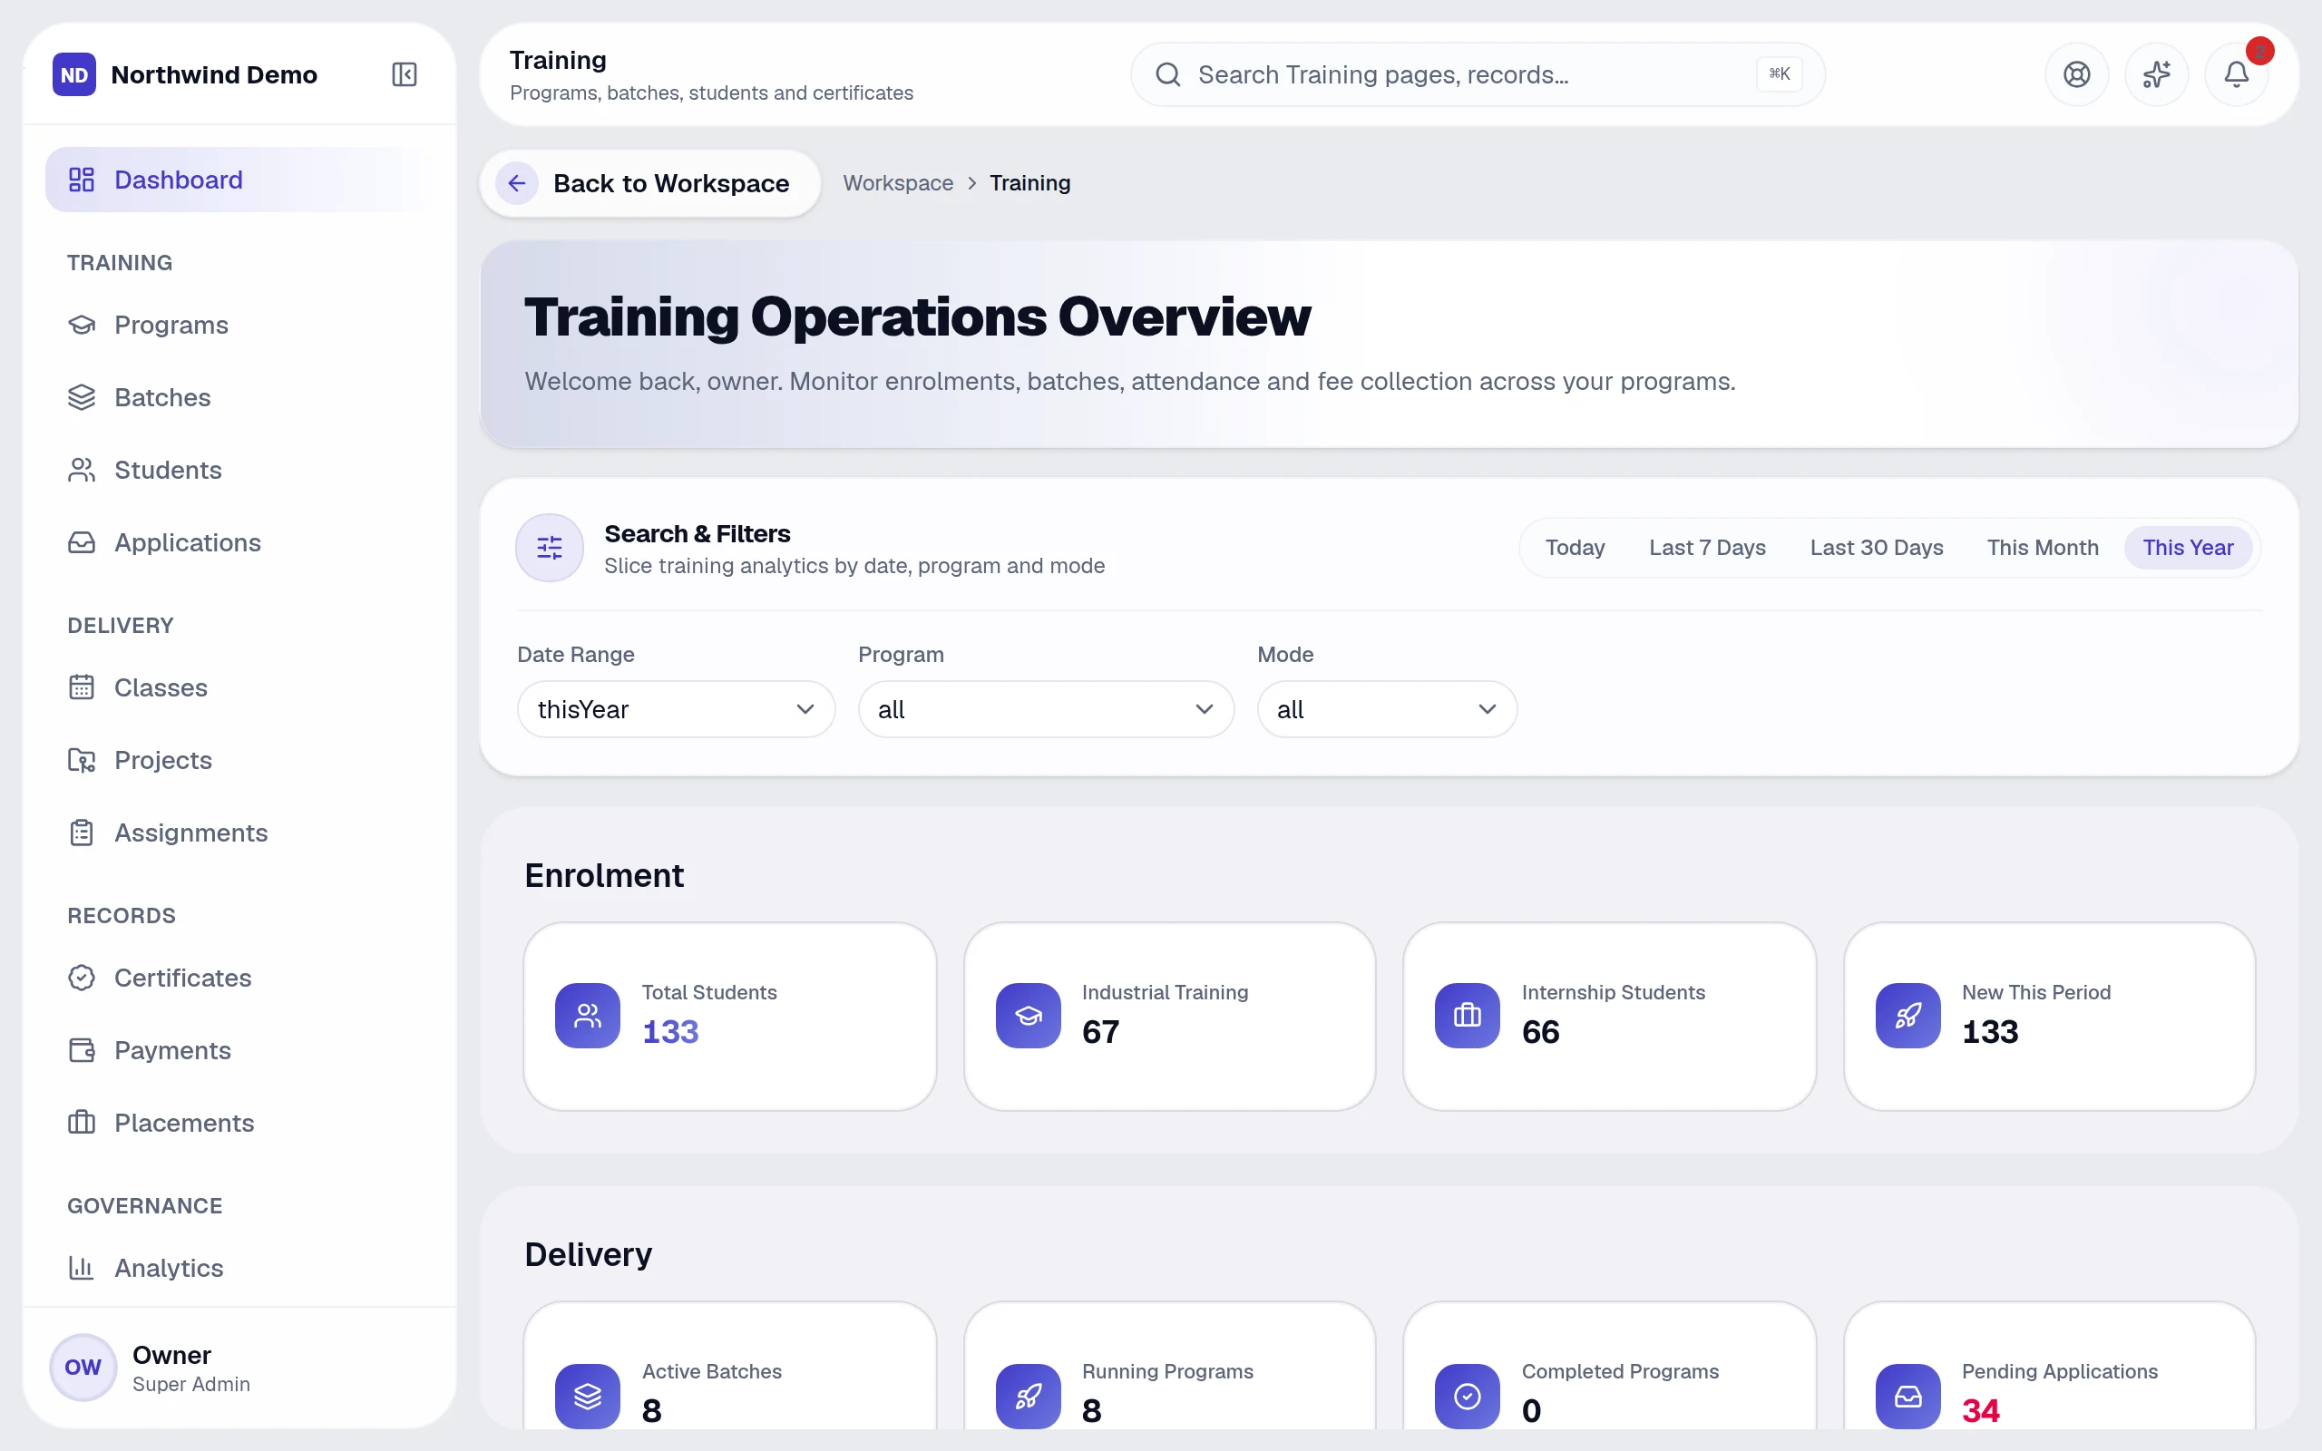Click the Running Programs rocket icon
The image size is (2322, 1451).
[1029, 1396]
